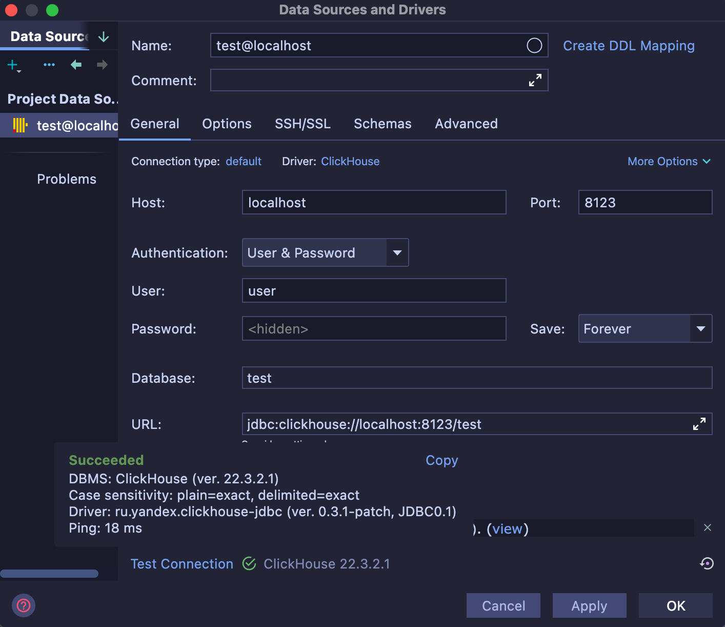Click the sidebar horizontal scrollbar
Image resolution: width=725 pixels, height=627 pixels.
49,574
